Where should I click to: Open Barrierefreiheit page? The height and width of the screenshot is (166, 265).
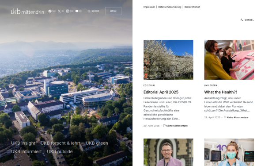[192, 7]
